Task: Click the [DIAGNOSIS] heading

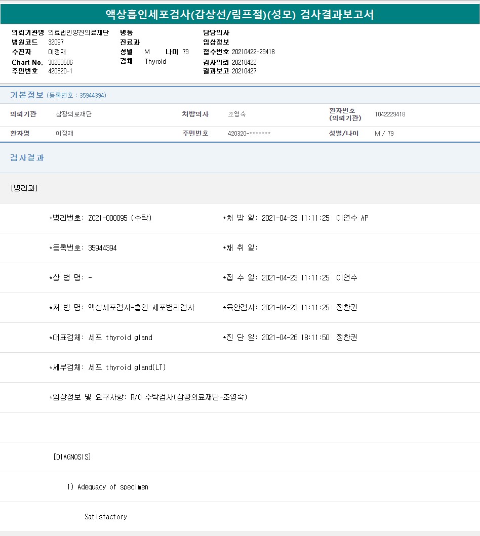Action: [72, 457]
